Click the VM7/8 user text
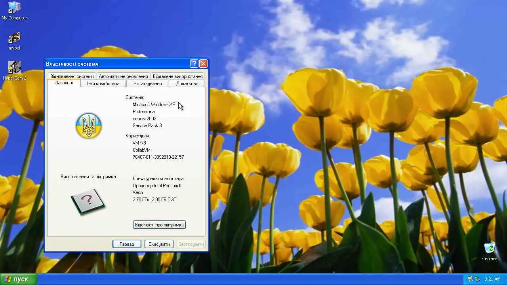 (139, 143)
